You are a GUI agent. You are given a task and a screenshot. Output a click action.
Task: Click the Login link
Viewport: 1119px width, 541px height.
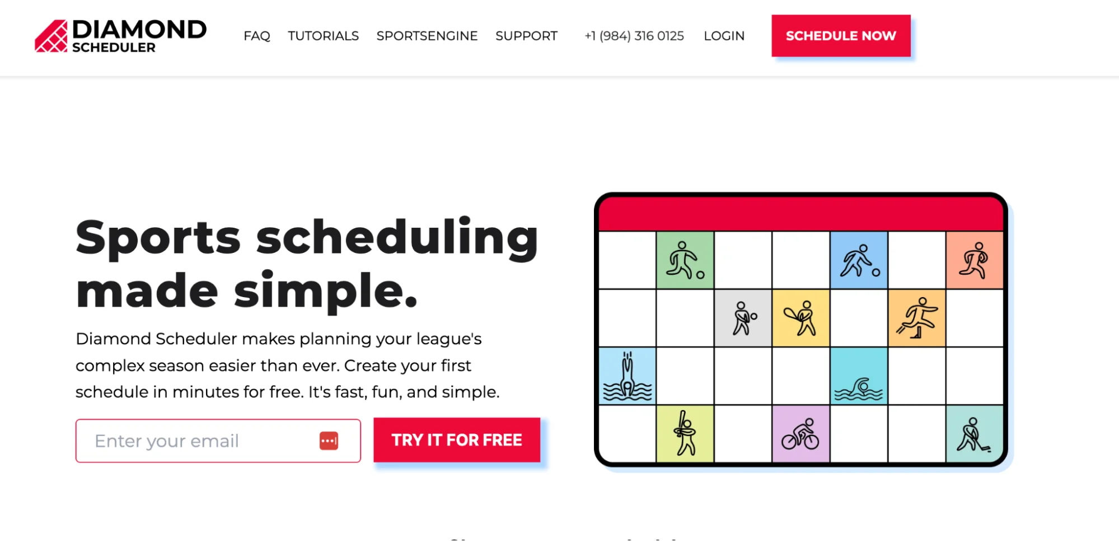(724, 36)
